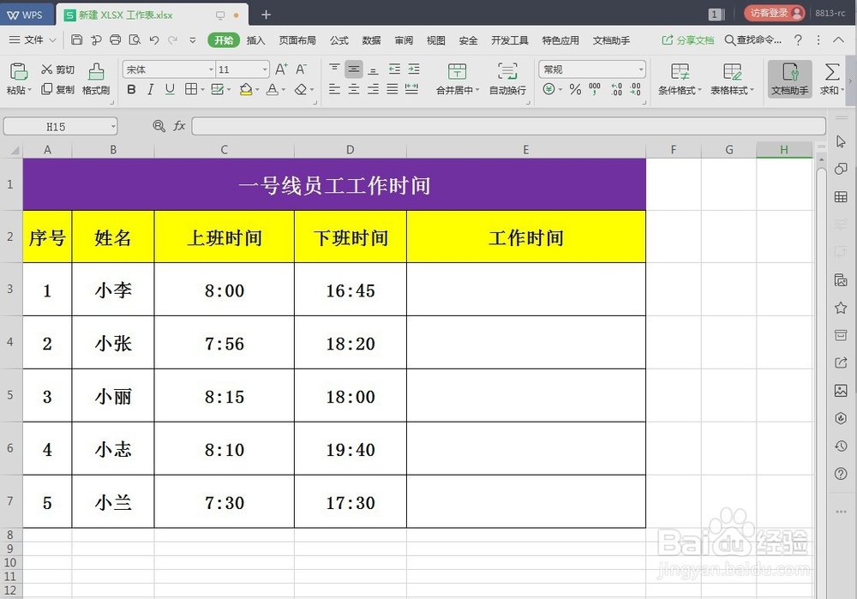Insert a function using the fx button
Image resolution: width=857 pixels, height=599 pixels.
tap(179, 125)
